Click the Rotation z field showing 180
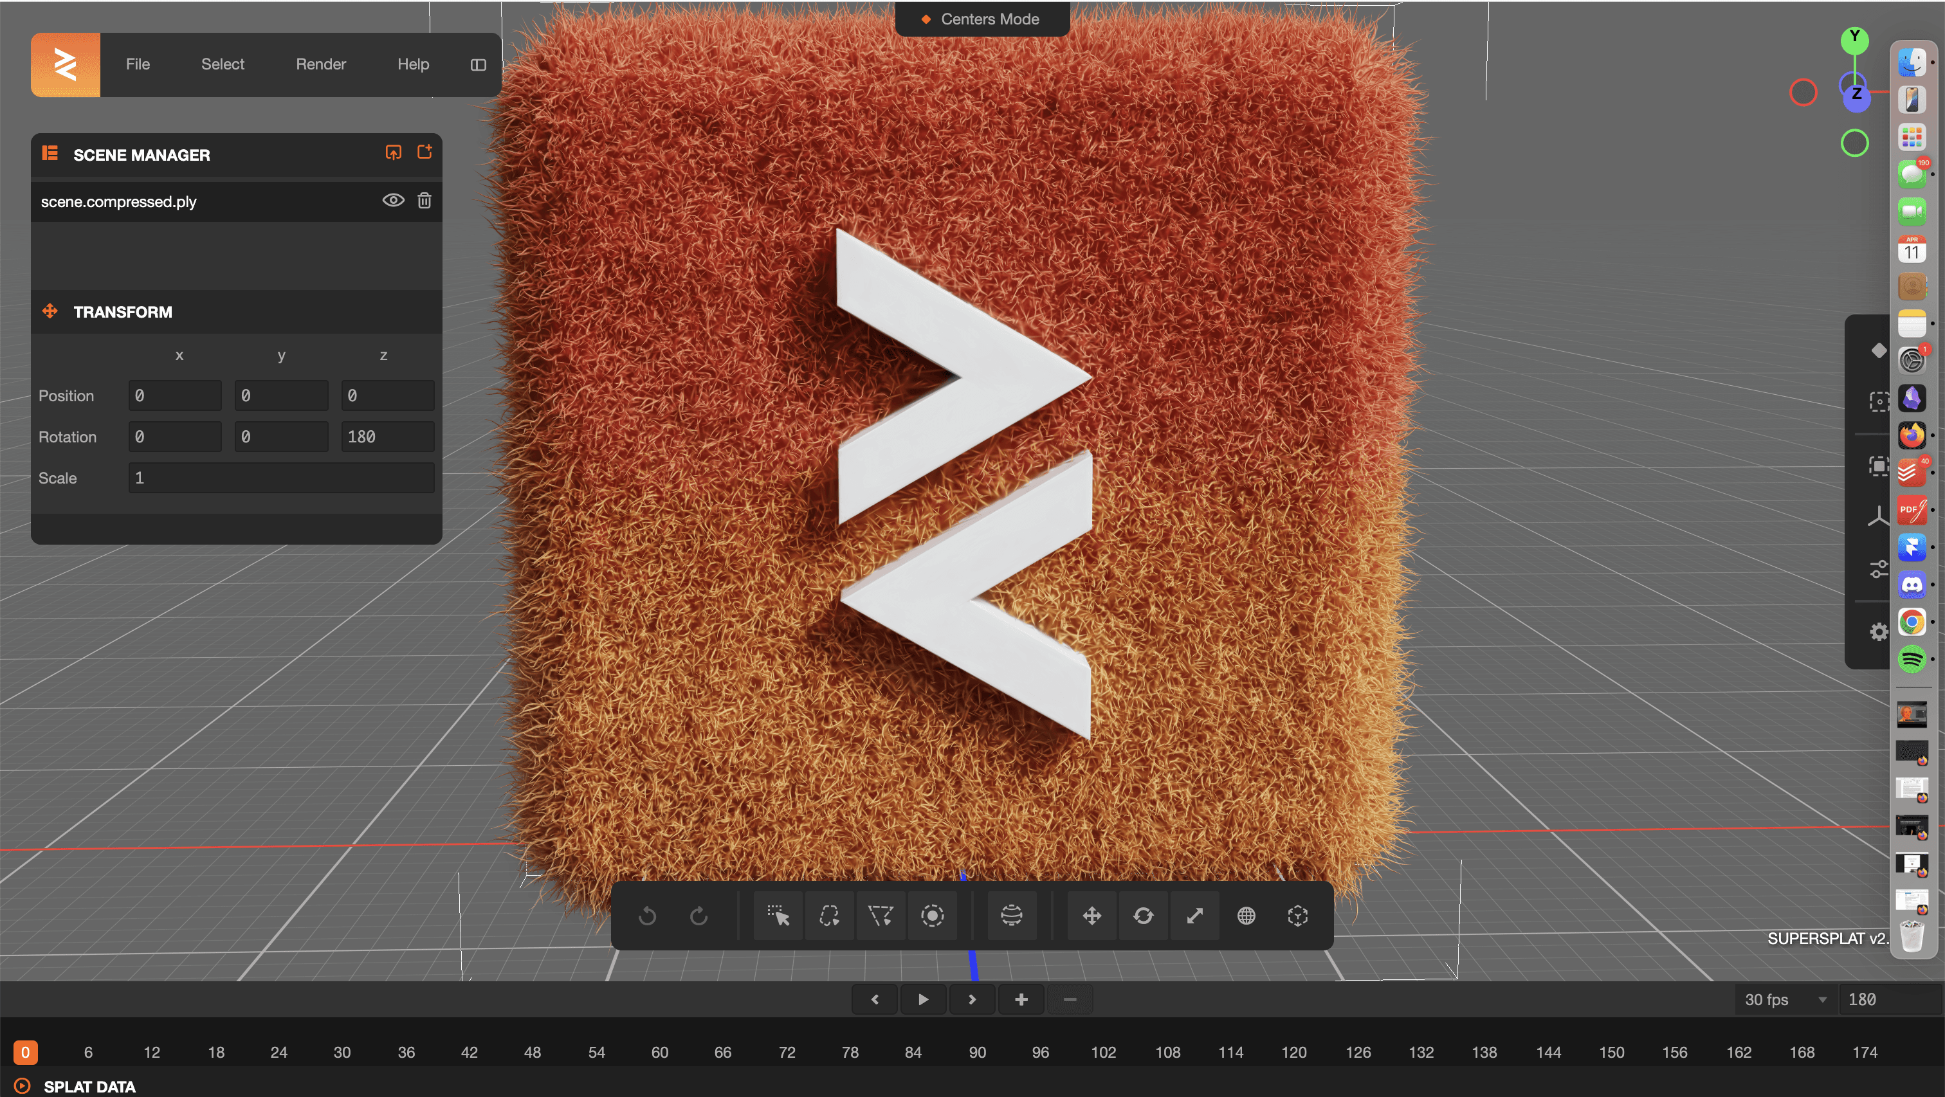 [x=388, y=437]
